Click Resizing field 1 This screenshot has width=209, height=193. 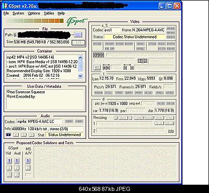125,123
